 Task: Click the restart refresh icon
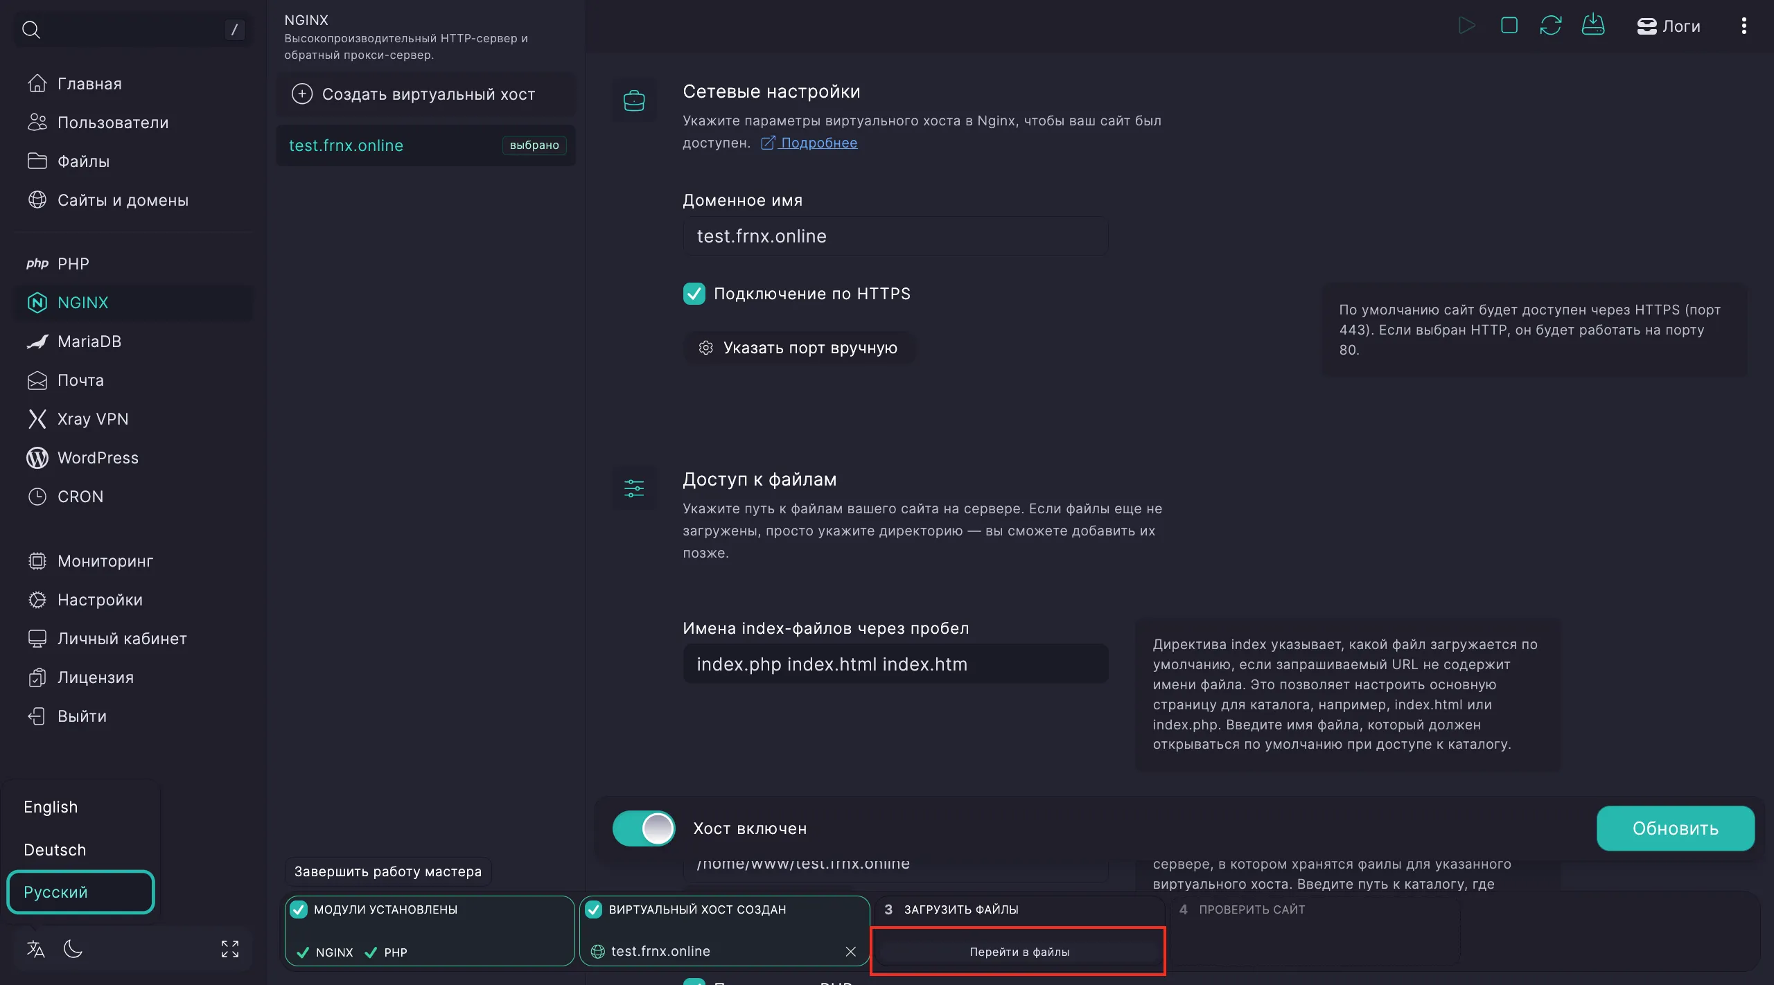(1551, 26)
